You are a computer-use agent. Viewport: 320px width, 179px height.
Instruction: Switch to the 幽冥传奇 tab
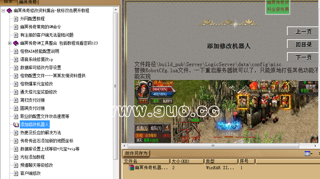(x=28, y=2)
